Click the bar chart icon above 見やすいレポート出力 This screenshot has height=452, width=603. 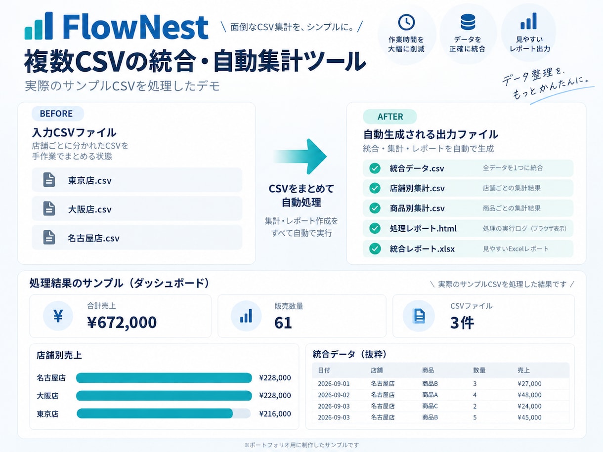click(528, 22)
